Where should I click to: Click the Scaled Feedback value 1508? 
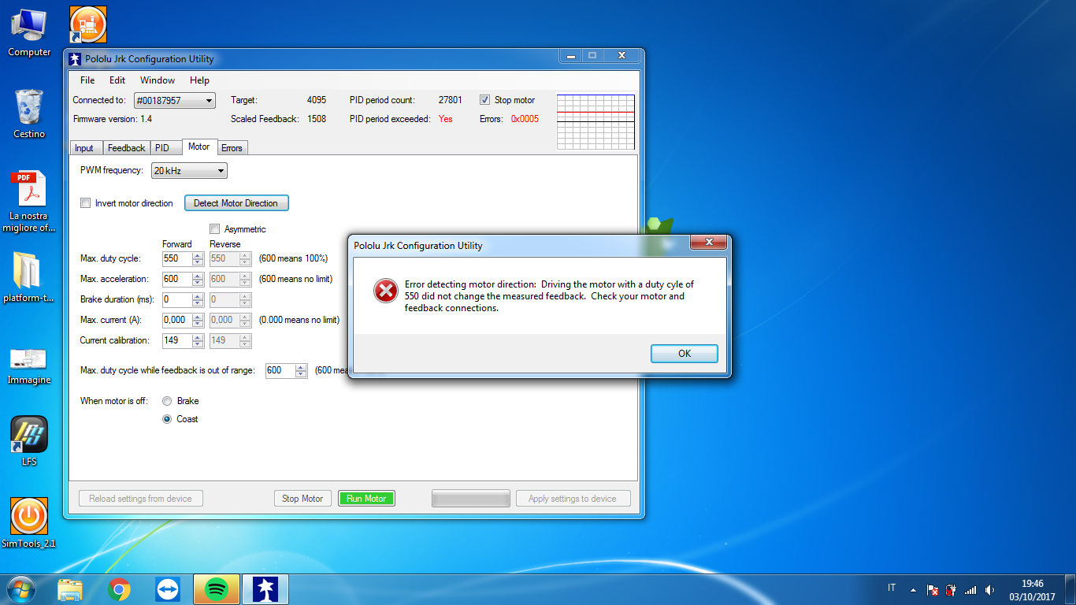pyautogui.click(x=317, y=120)
